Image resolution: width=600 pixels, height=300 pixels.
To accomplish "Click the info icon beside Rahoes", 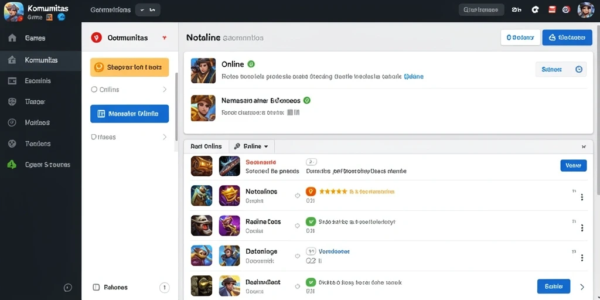I will coord(164,287).
